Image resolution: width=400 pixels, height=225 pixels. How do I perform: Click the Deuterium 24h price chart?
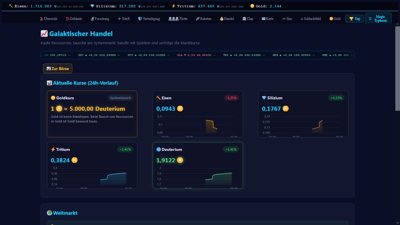coord(198,177)
